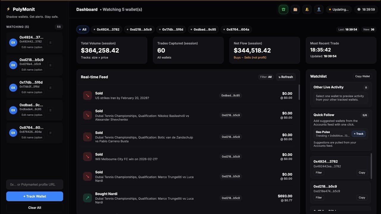Toggle the 0x8764...604a wallet filter chip
This screenshot has height=214, width=381.
237,29
